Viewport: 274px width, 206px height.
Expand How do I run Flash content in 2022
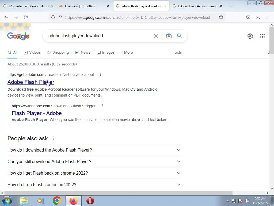tap(94, 185)
